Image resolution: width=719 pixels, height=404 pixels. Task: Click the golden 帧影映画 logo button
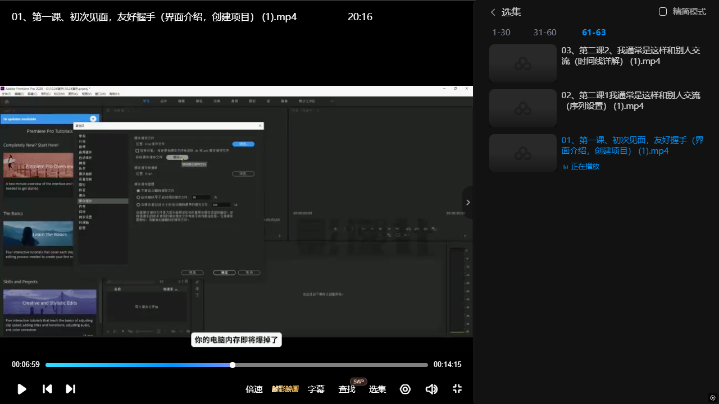pyautogui.click(x=285, y=389)
